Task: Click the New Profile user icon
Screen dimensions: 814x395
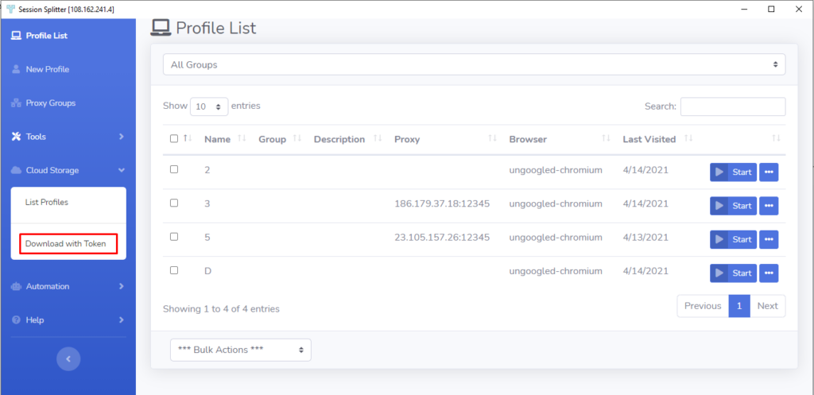Action: pyautogui.click(x=16, y=69)
